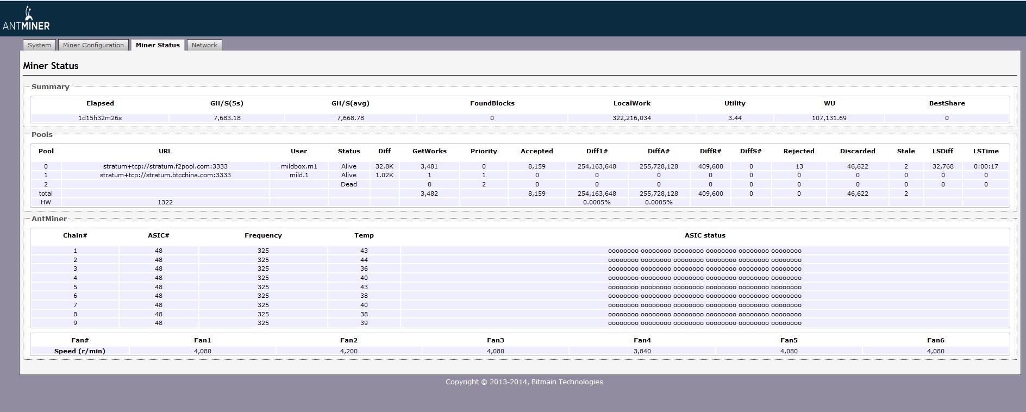Switch to the Network tab
The width and height of the screenshot is (1026, 412).
click(204, 45)
